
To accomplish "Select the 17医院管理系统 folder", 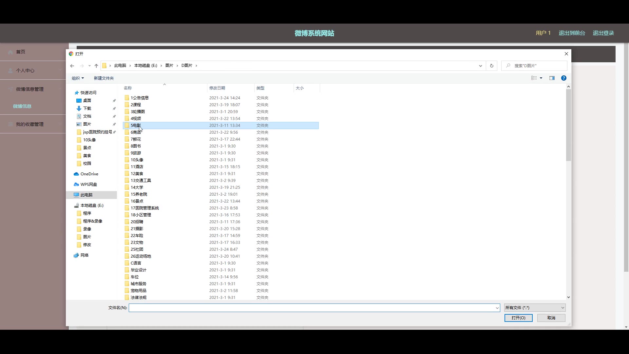I will pos(144,208).
